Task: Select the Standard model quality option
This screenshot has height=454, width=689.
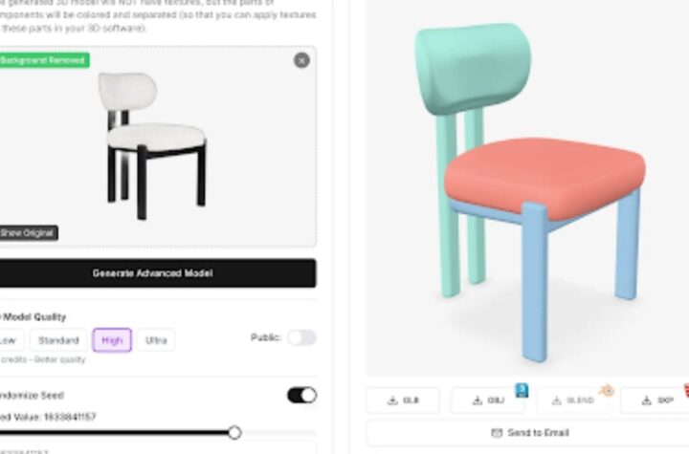Action: click(x=58, y=340)
